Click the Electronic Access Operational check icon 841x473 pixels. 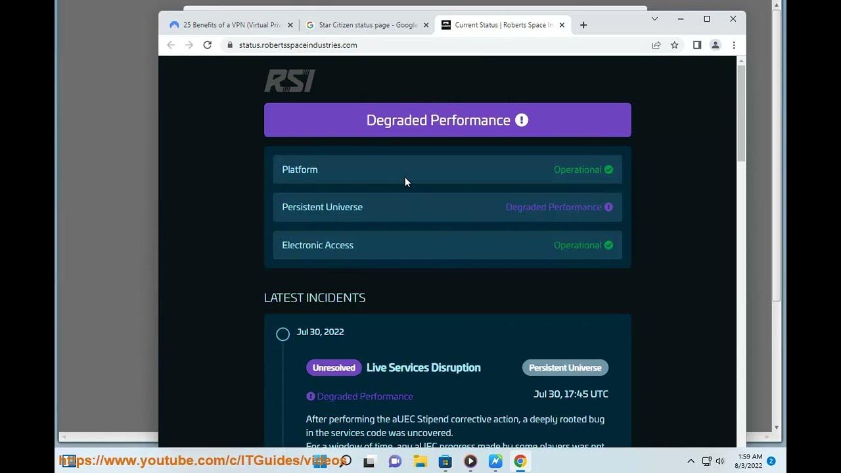pyautogui.click(x=608, y=245)
